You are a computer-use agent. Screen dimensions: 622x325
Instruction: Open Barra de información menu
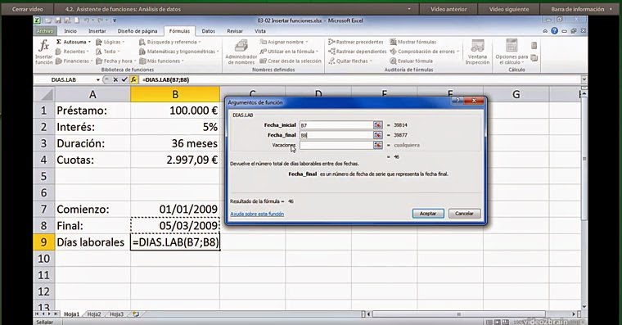tap(580, 9)
